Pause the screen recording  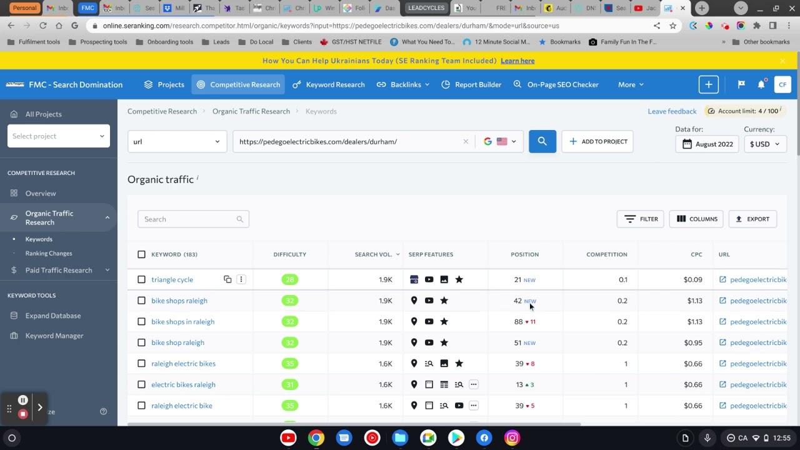22,400
